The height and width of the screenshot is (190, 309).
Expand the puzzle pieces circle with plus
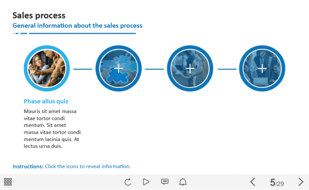point(118,68)
